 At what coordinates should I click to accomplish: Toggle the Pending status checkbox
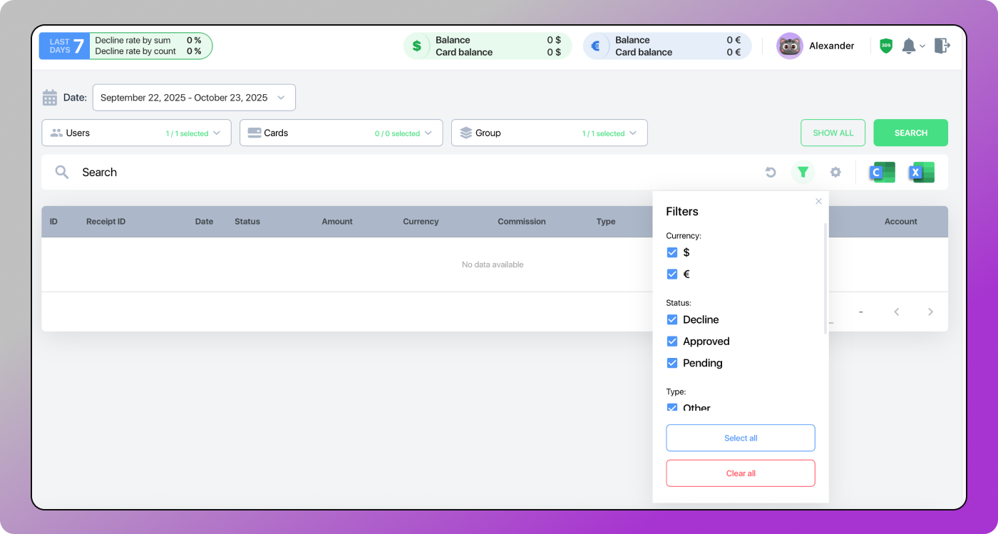pyautogui.click(x=672, y=363)
